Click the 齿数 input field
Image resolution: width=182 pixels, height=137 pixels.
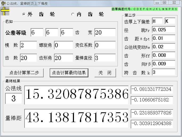(28, 58)
